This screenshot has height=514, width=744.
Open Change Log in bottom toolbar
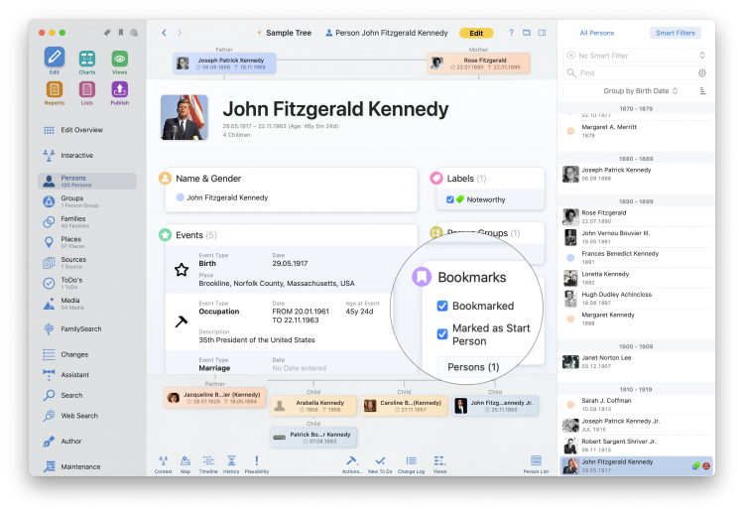tap(411, 464)
